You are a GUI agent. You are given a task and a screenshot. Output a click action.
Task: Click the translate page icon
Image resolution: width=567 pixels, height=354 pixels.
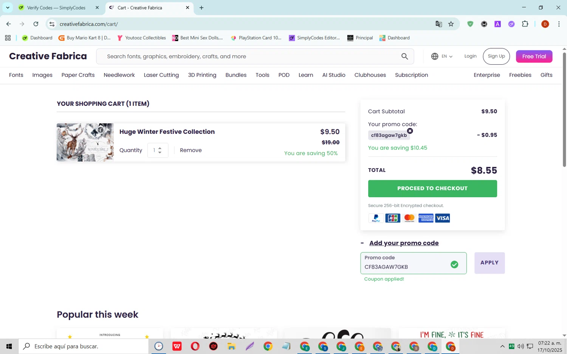pyautogui.click(x=438, y=24)
